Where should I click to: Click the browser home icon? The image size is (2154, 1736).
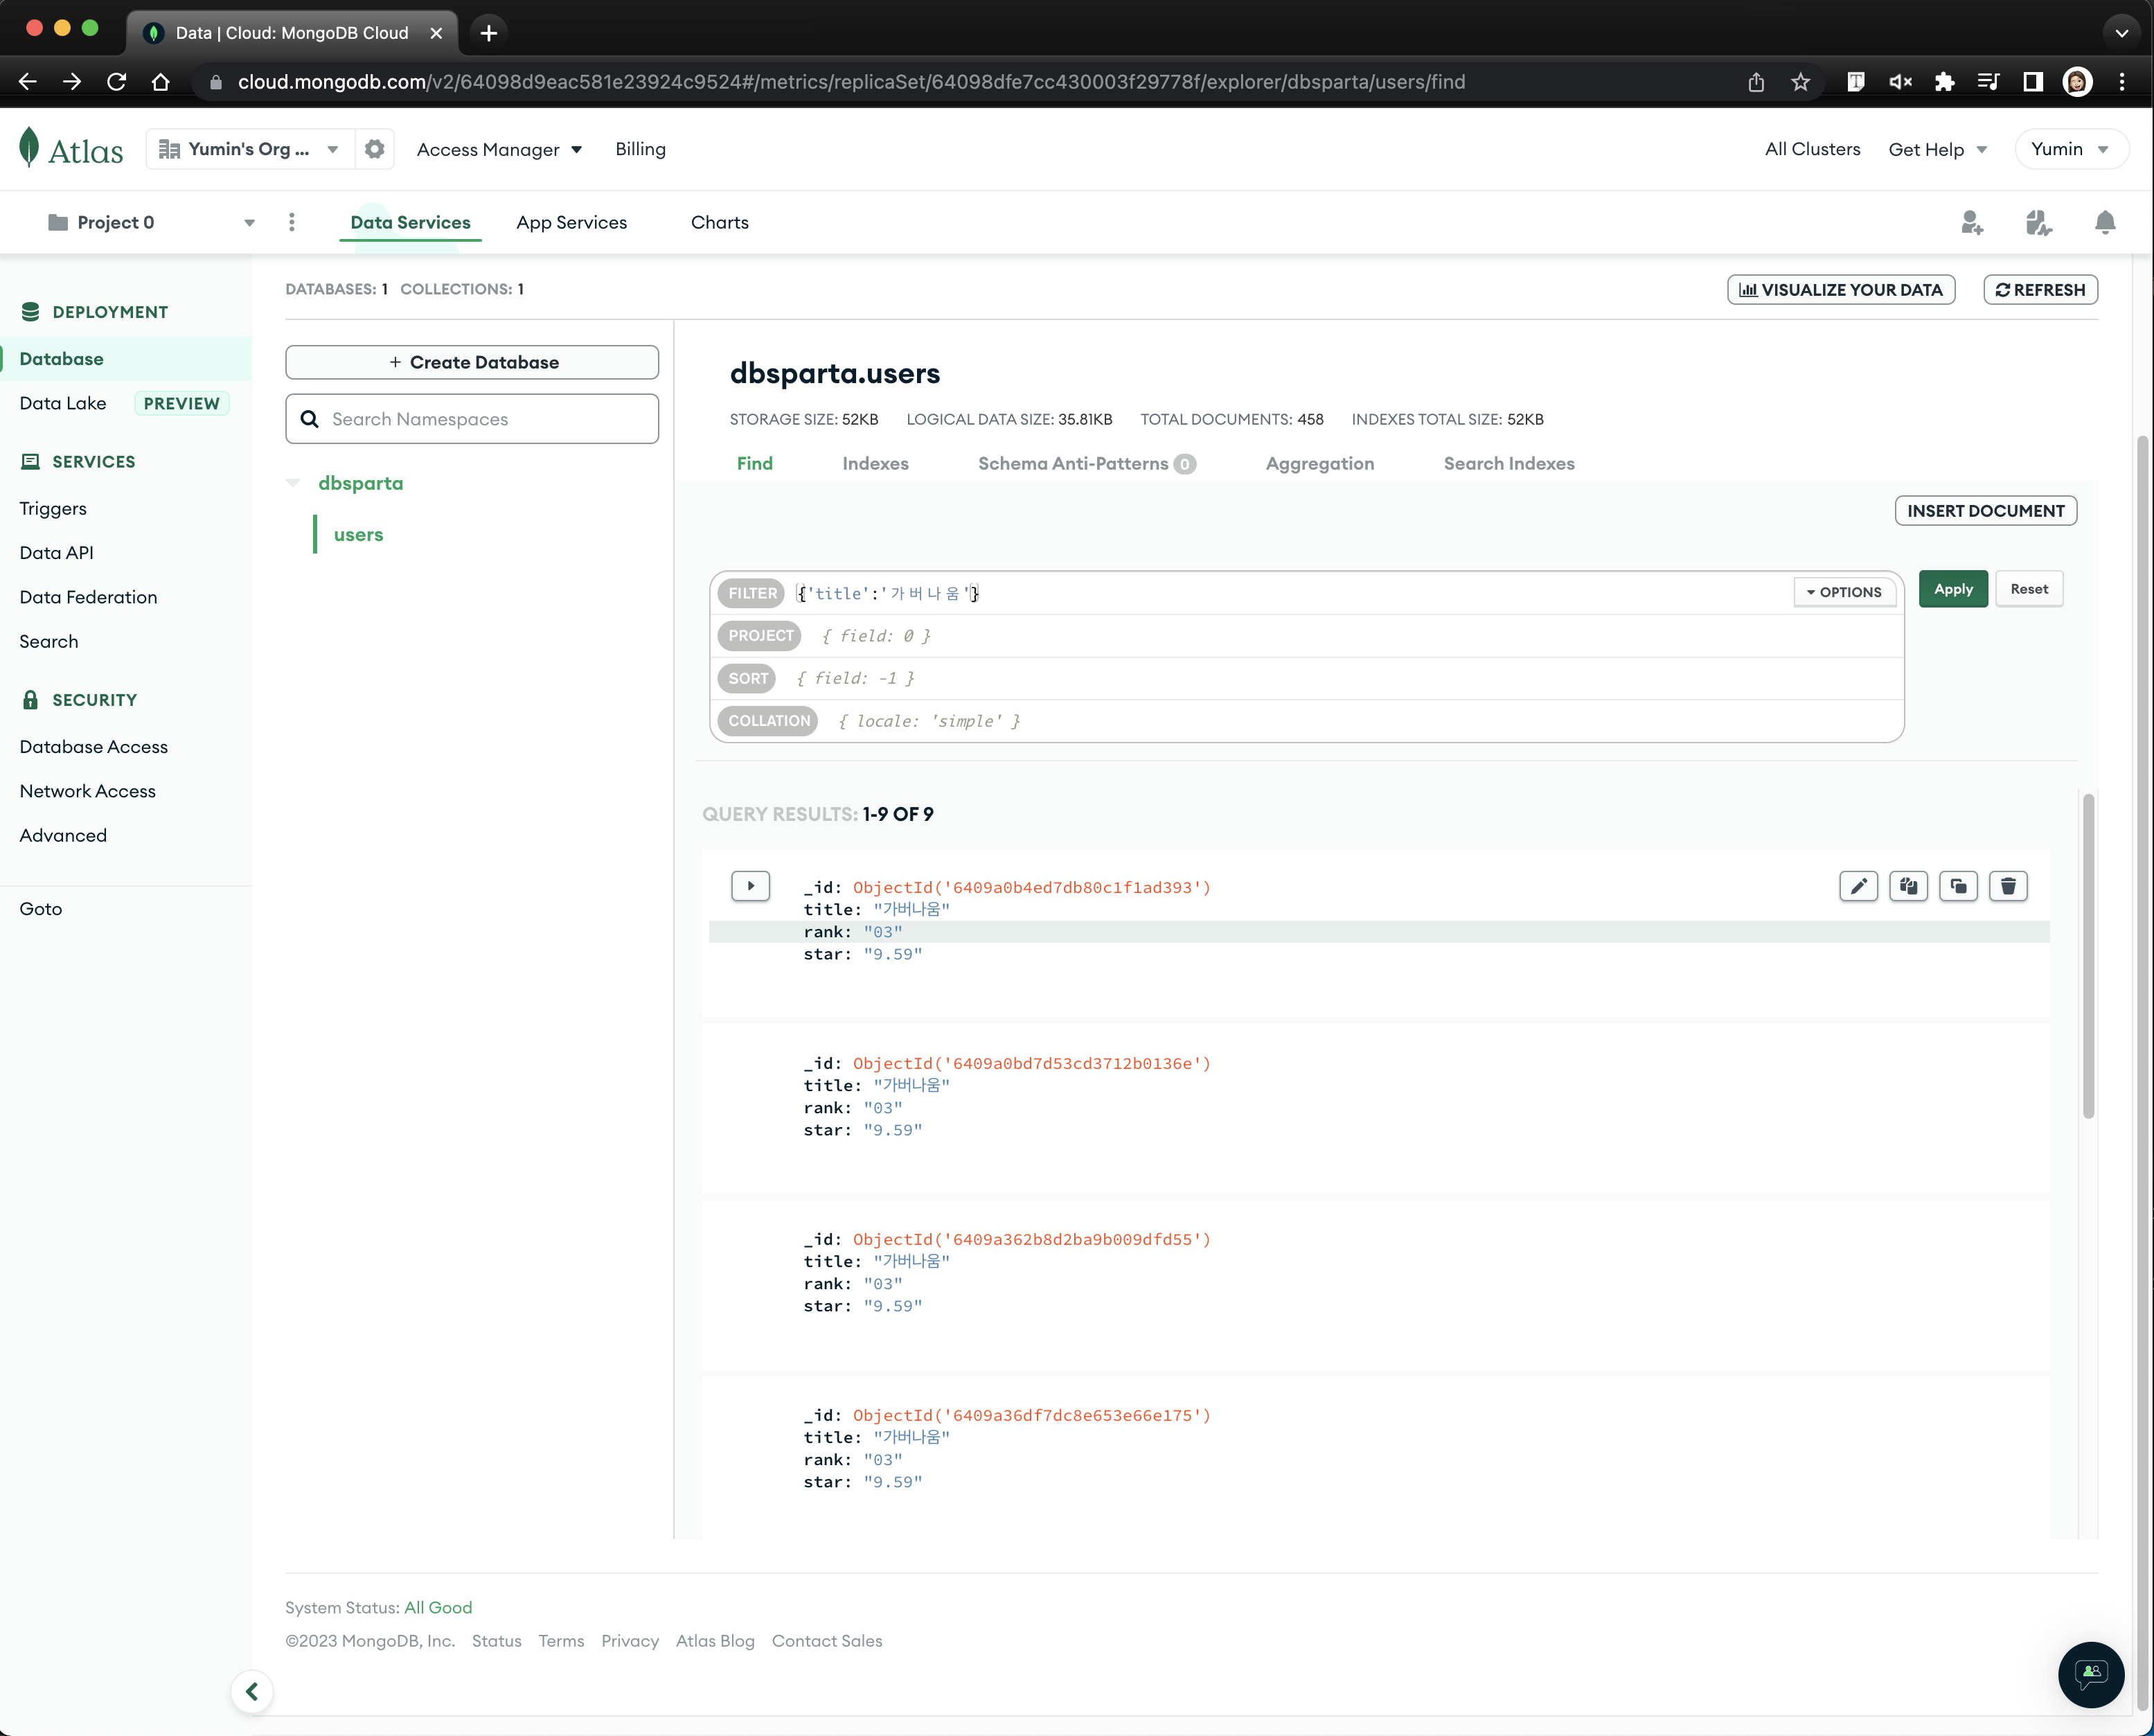point(161,82)
